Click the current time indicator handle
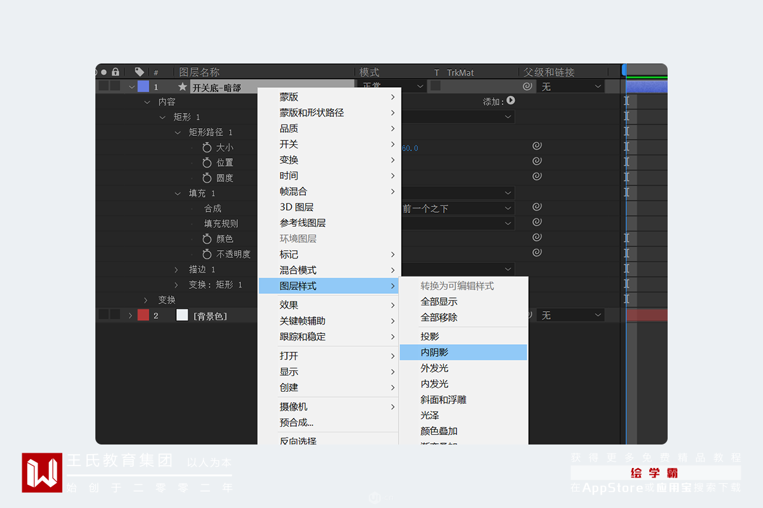The image size is (763, 508). [x=624, y=70]
